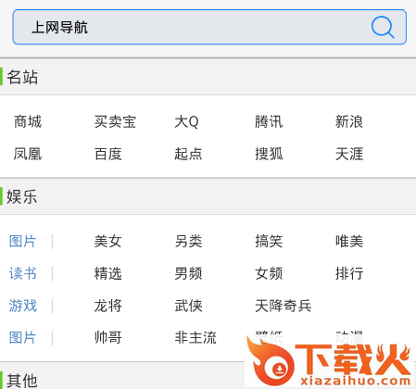
Task: Open the 天涯 link
Action: (x=349, y=154)
